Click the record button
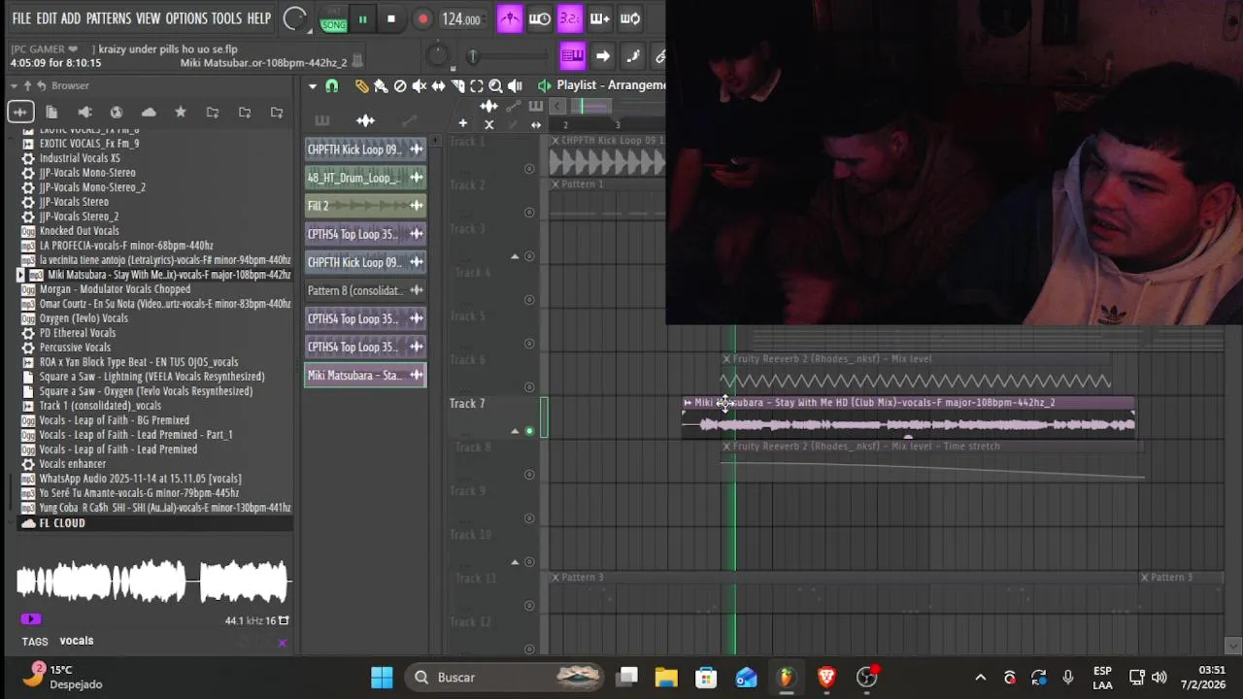1243x699 pixels. (x=422, y=18)
